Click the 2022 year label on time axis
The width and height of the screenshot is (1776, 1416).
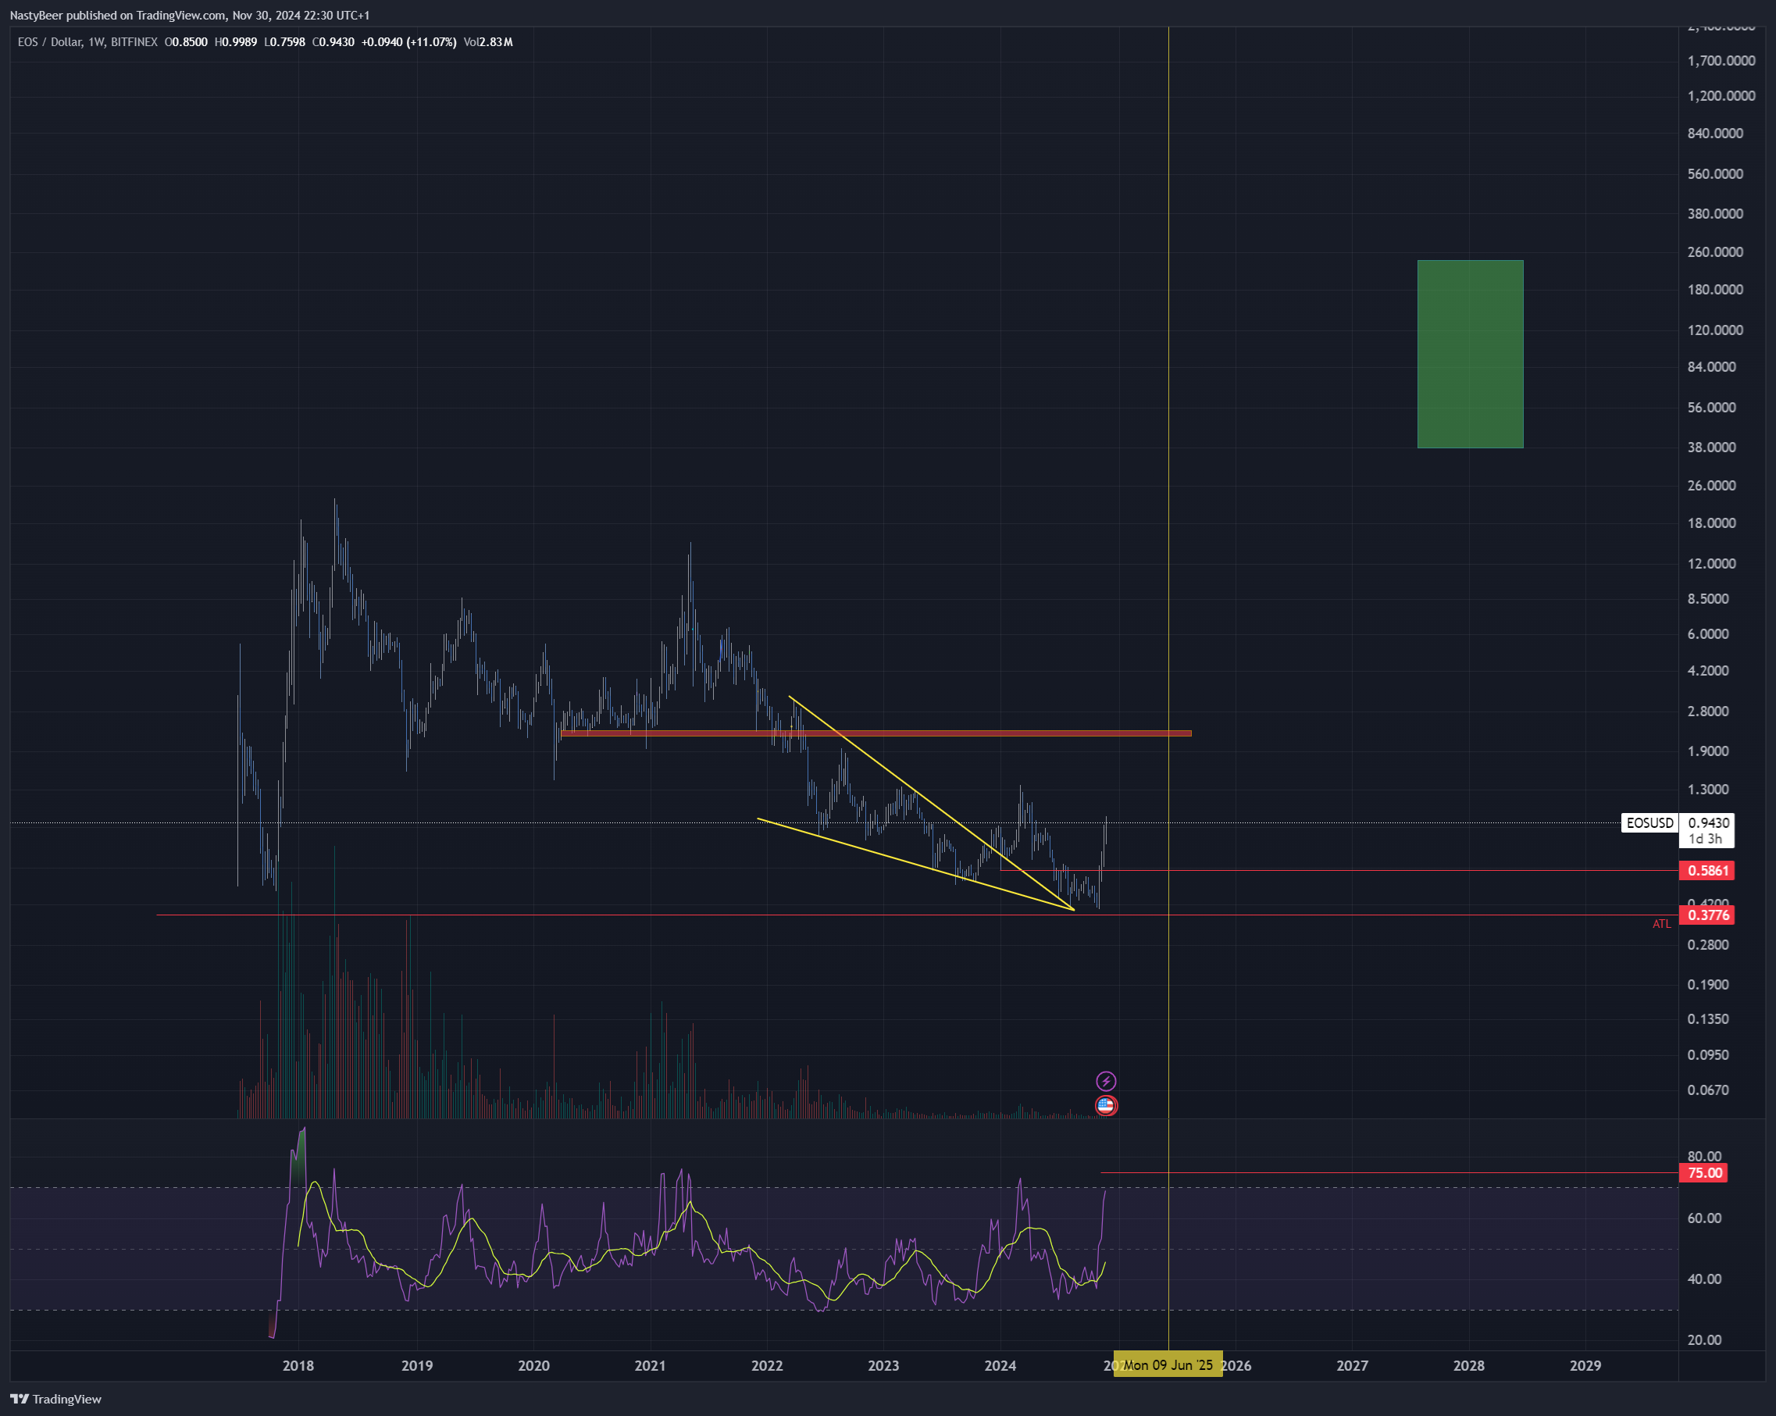click(767, 1366)
